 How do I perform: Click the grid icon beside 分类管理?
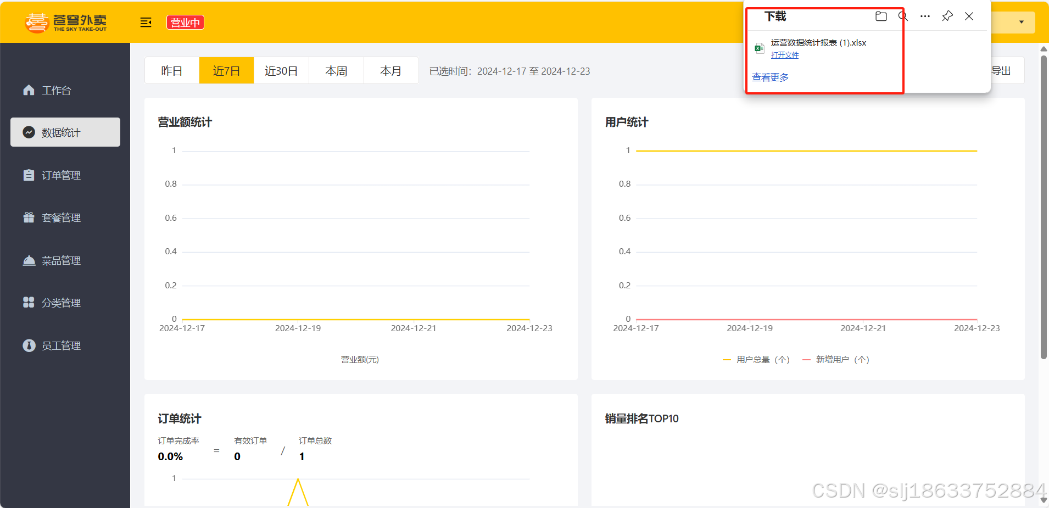[29, 303]
